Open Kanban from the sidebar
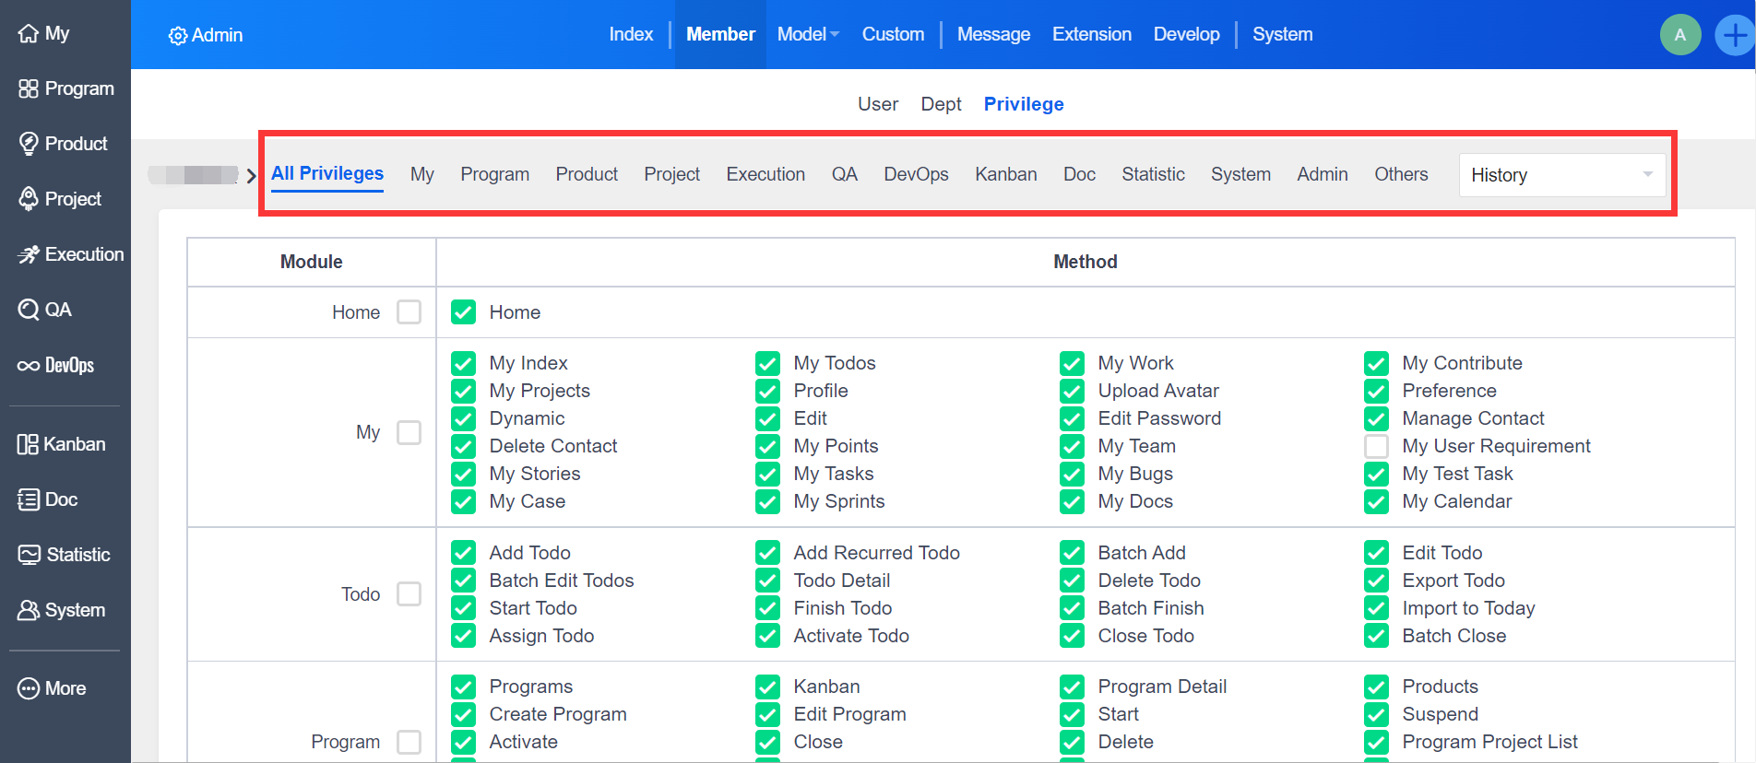The image size is (1756, 763). [61, 444]
